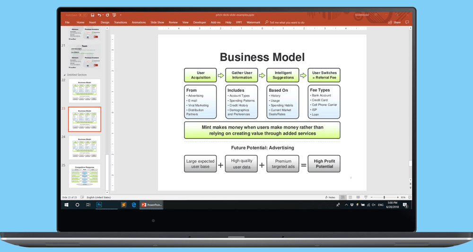Select slide 24 thumbnail
Viewport: 473px width, 252px height.
pyautogui.click(x=85, y=148)
